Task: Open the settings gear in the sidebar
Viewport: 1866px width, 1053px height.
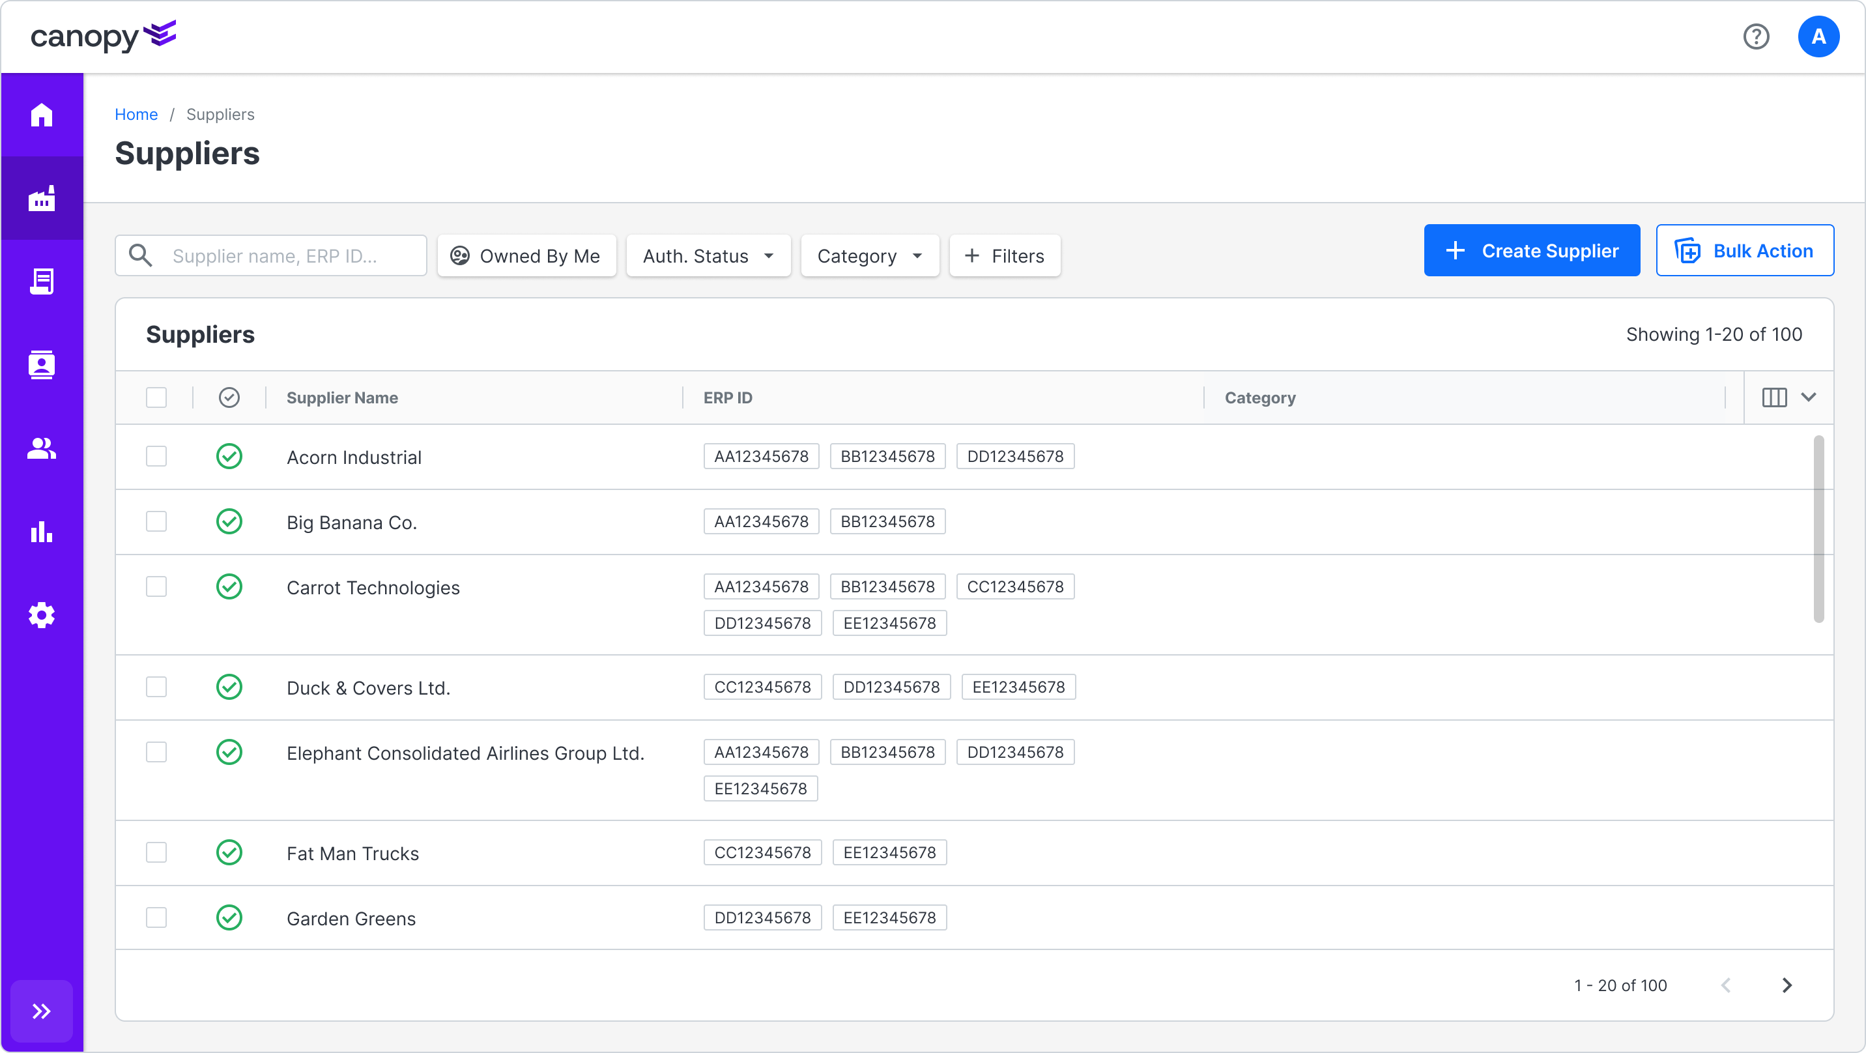Action: (x=41, y=614)
